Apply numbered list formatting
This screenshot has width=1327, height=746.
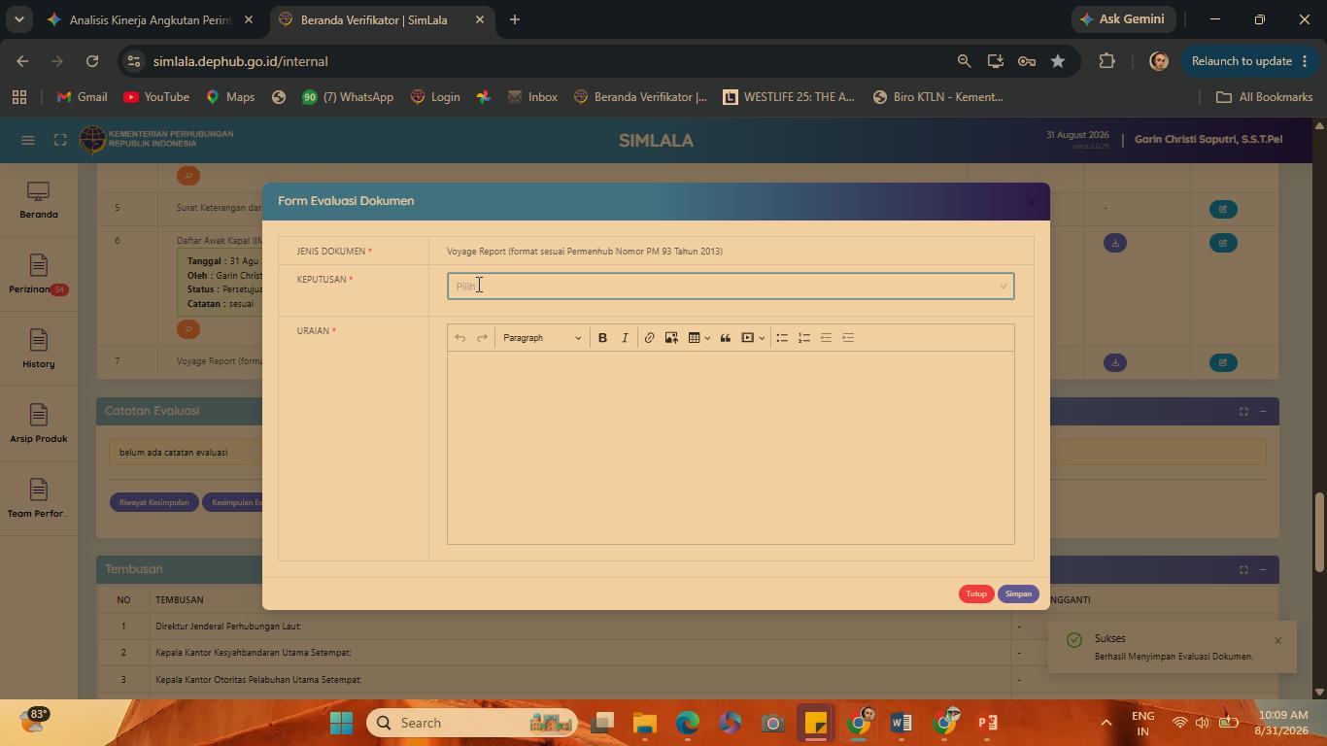[x=804, y=338]
